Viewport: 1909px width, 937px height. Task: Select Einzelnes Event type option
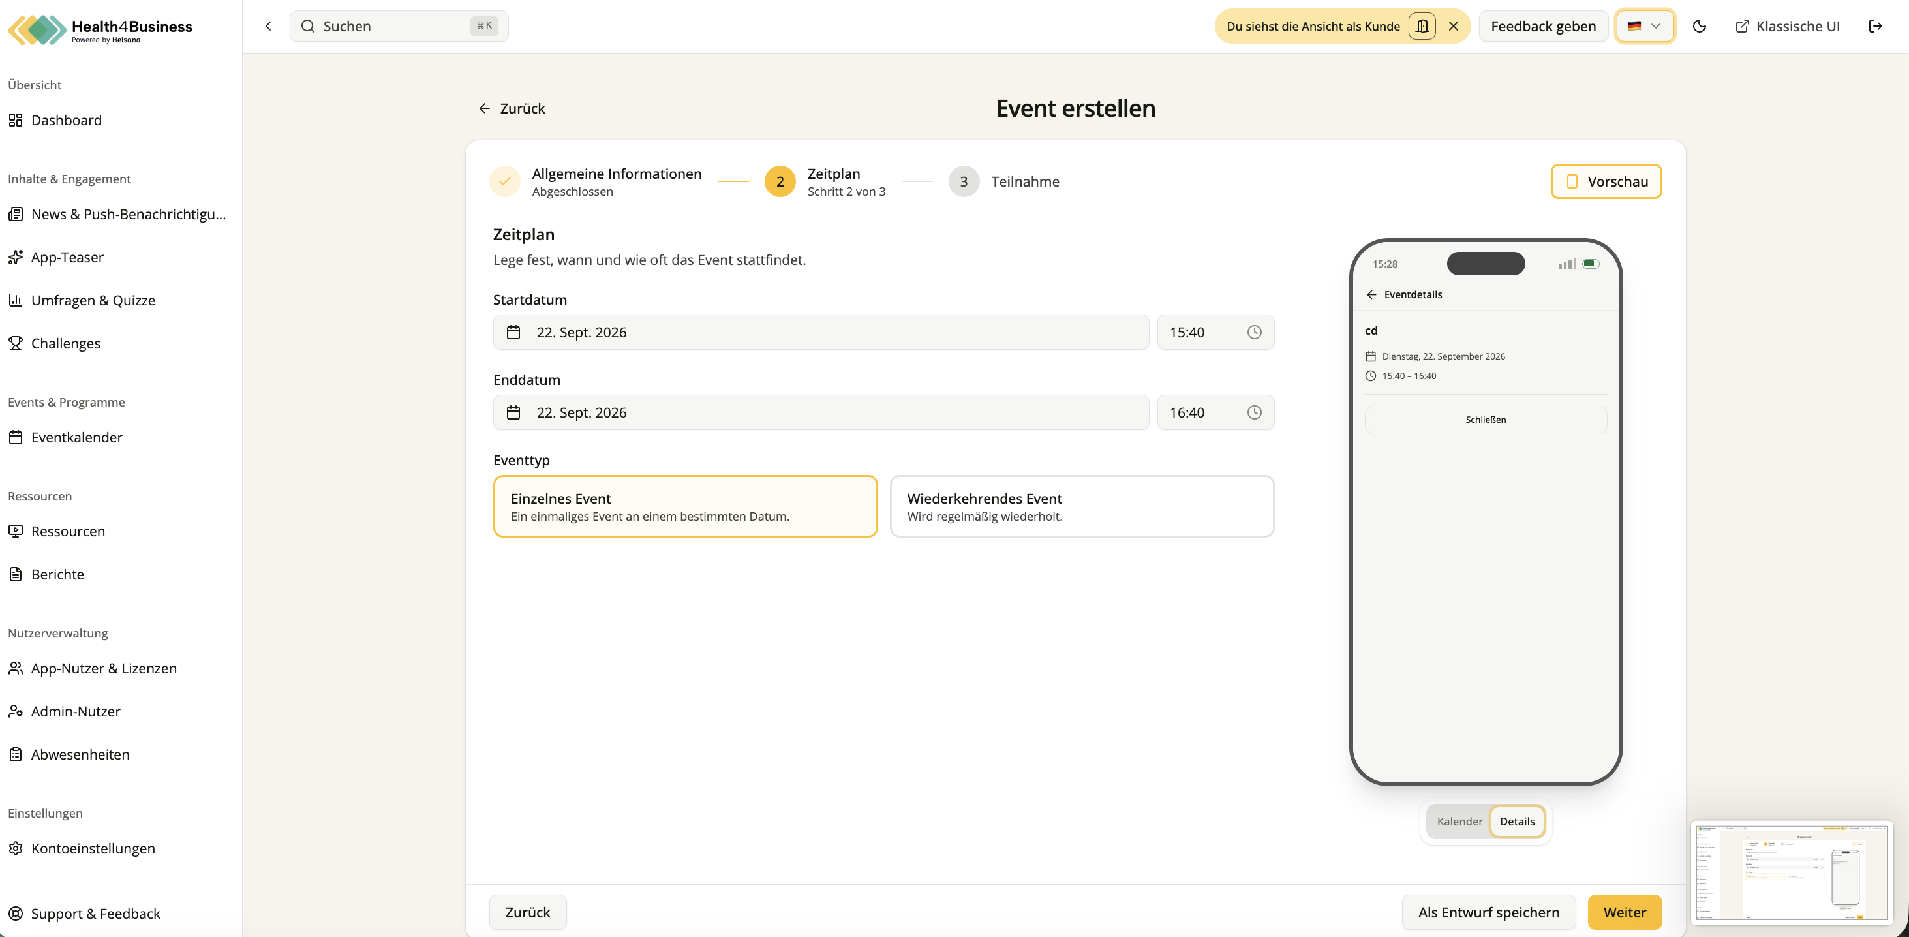coord(685,506)
